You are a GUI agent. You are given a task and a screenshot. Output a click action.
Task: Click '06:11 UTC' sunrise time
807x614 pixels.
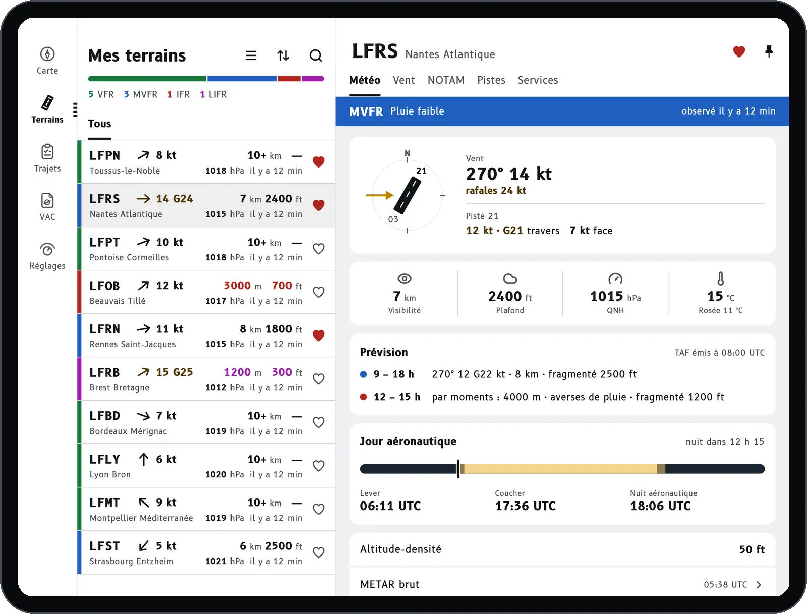[390, 506]
